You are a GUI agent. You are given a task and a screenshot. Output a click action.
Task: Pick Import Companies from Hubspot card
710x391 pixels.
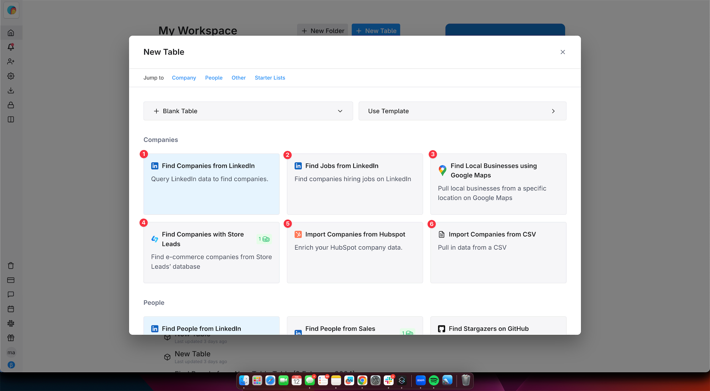(x=355, y=252)
